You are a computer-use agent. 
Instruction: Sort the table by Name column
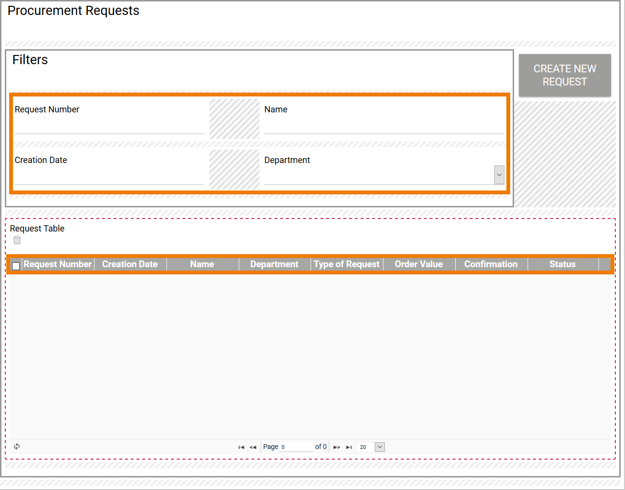202,264
